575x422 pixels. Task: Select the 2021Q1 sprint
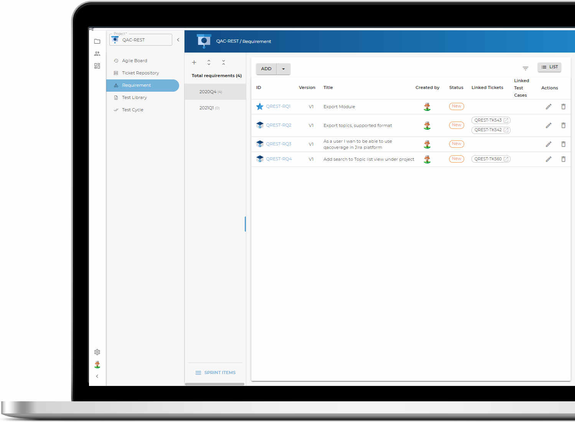coord(215,108)
